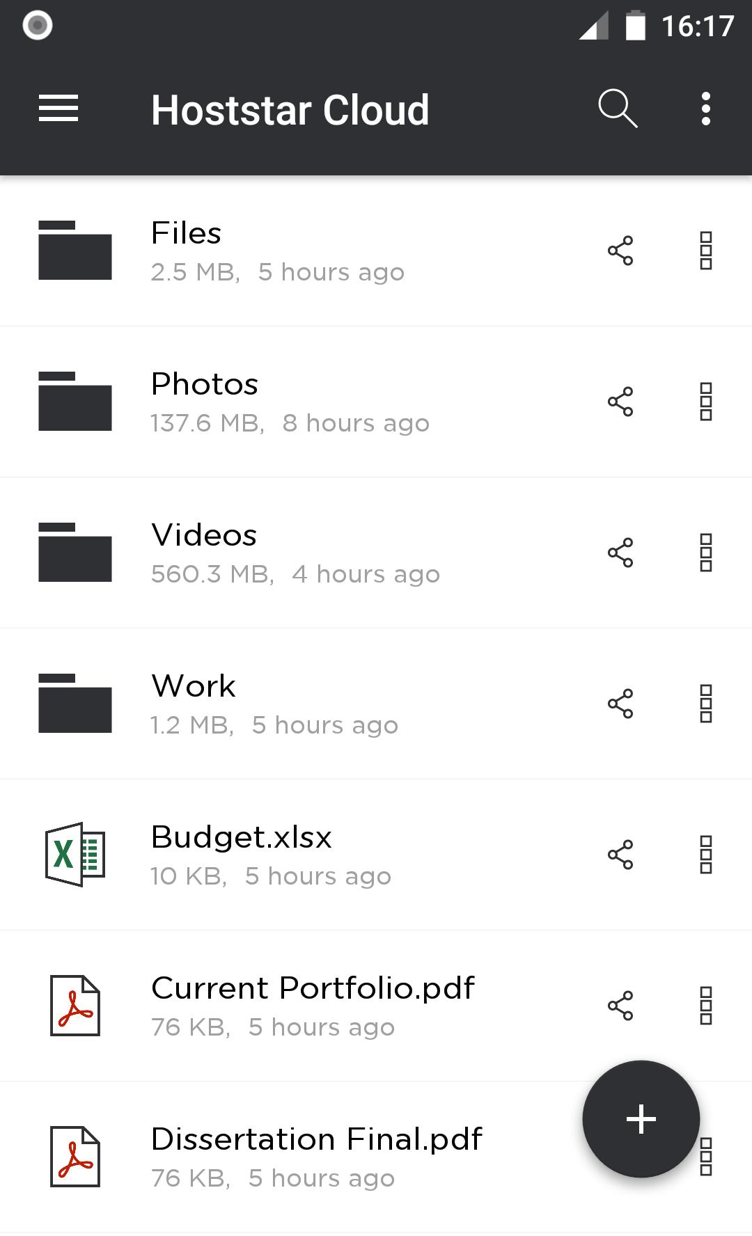The image size is (752, 1236).
Task: Open options menu for Photos folder
Action: click(x=705, y=402)
